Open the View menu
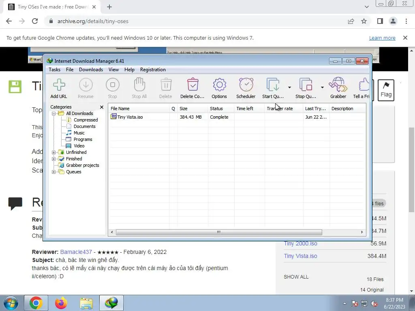The width and height of the screenshot is (415, 311). pos(113,70)
